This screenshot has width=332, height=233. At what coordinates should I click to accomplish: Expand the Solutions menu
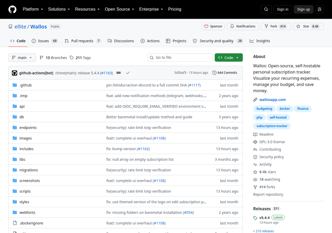click(x=59, y=9)
